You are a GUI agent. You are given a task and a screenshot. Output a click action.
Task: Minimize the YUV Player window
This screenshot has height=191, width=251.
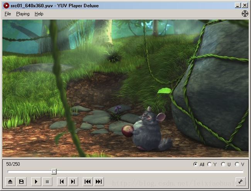pyautogui.click(x=238, y=6)
